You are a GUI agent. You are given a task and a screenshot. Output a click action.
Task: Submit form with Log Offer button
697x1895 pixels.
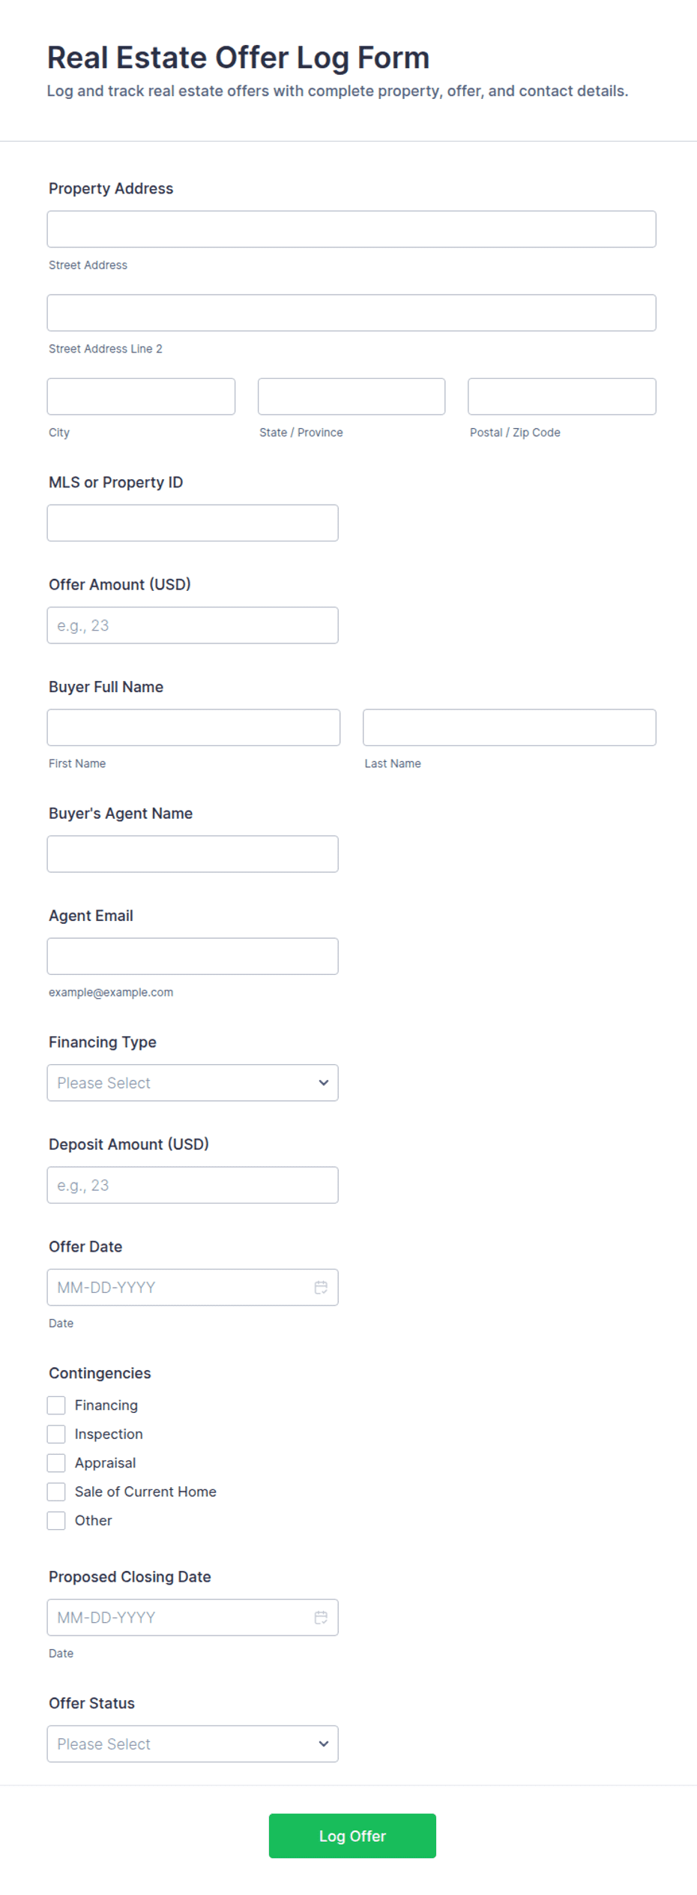click(x=352, y=1836)
